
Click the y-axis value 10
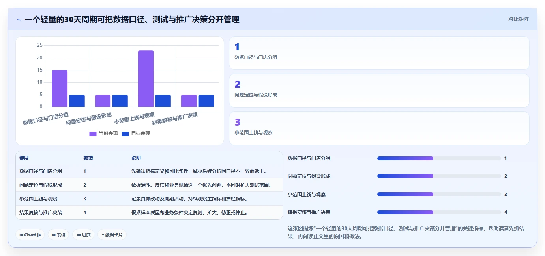[x=39, y=82]
